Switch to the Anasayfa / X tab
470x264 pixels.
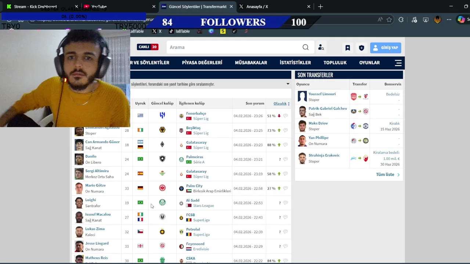point(257,7)
